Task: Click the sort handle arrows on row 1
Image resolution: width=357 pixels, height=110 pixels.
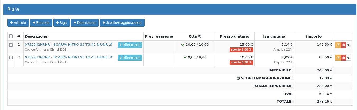Action: coord(349,45)
